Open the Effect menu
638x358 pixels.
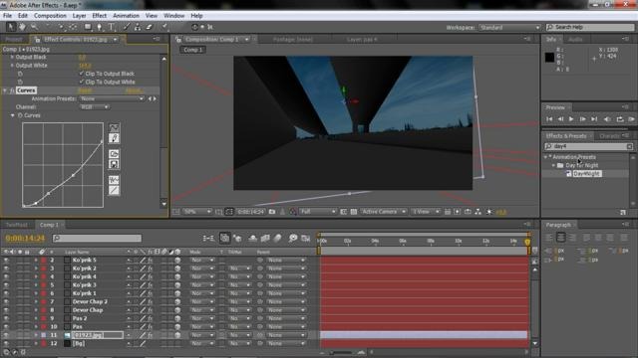(x=100, y=16)
